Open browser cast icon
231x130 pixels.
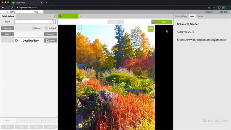tap(219, 8)
